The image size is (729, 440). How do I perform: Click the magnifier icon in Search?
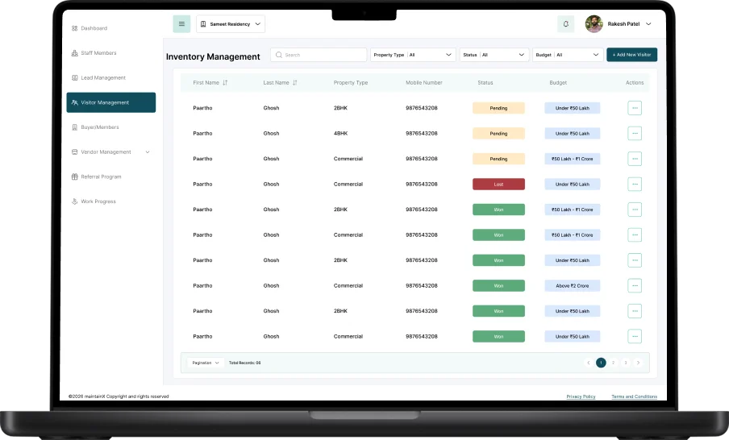click(x=278, y=55)
